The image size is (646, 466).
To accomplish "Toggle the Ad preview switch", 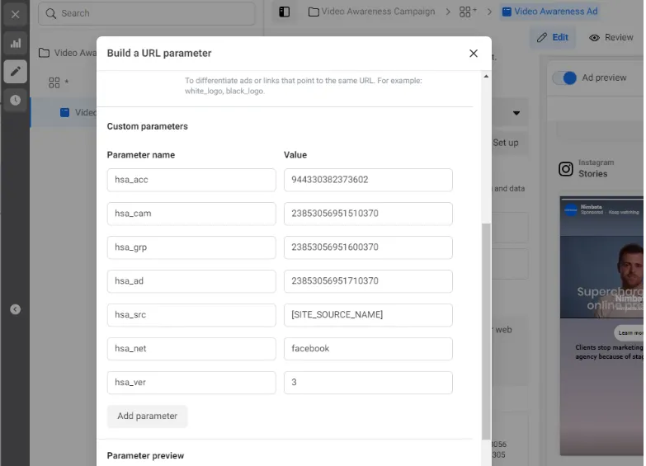I will [565, 78].
